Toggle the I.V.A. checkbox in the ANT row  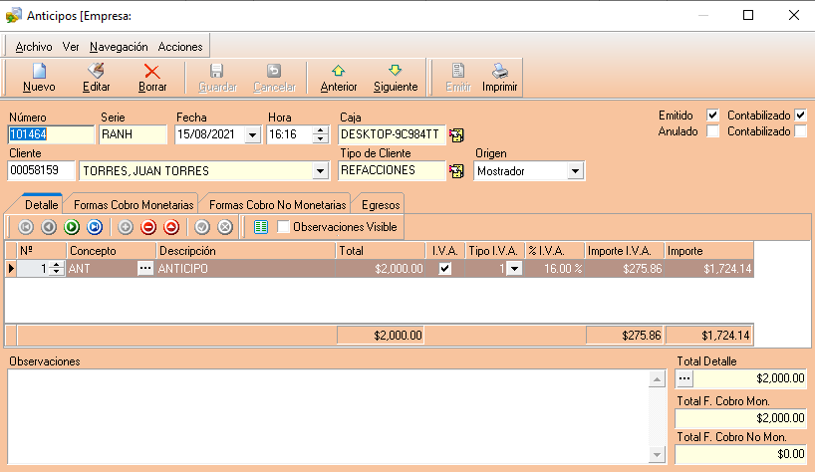point(444,268)
